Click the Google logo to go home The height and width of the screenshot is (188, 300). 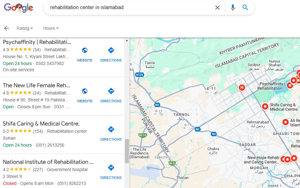coord(19,8)
